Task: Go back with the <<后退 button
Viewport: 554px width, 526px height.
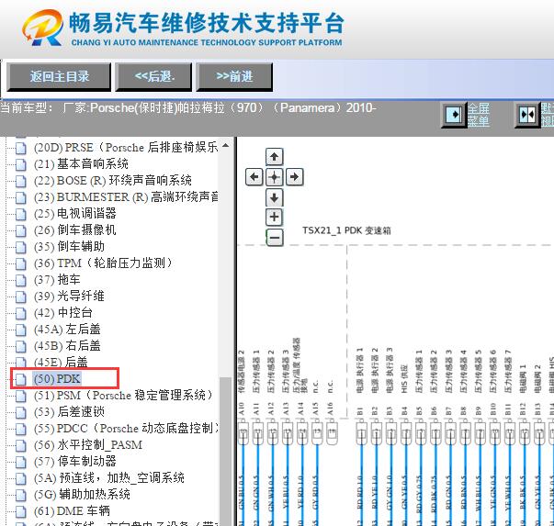Action: (x=153, y=76)
